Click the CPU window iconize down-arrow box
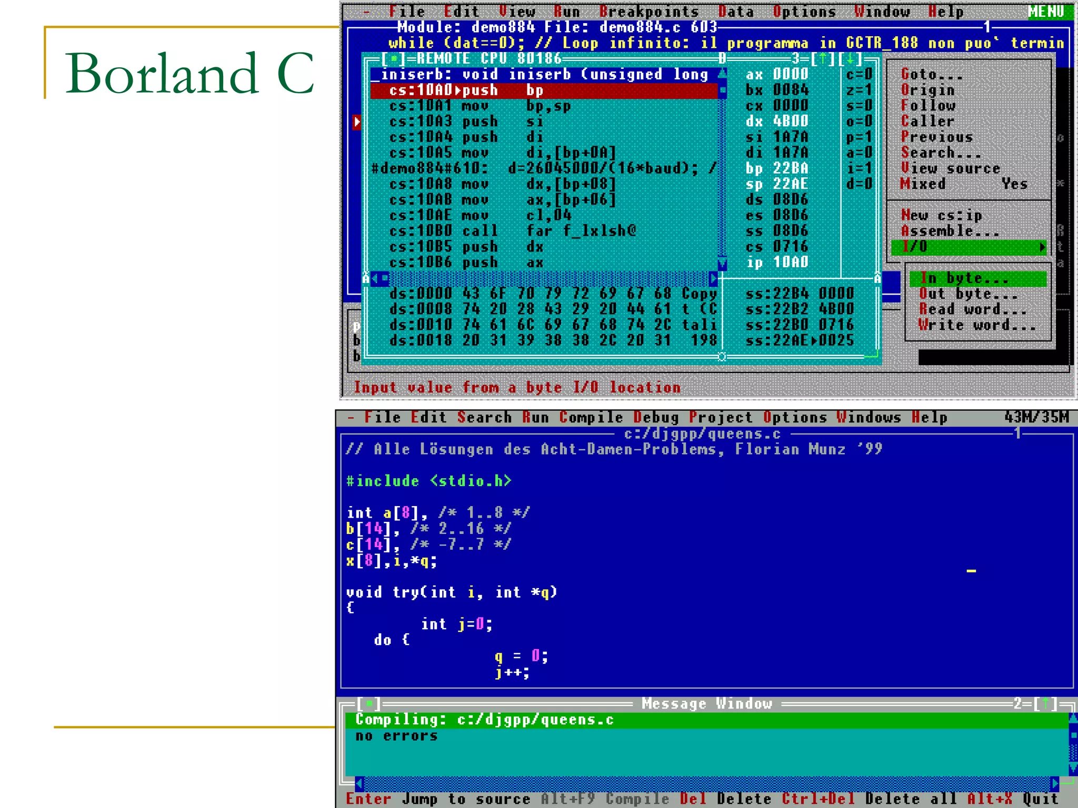This screenshot has height=808, width=1078. point(851,58)
